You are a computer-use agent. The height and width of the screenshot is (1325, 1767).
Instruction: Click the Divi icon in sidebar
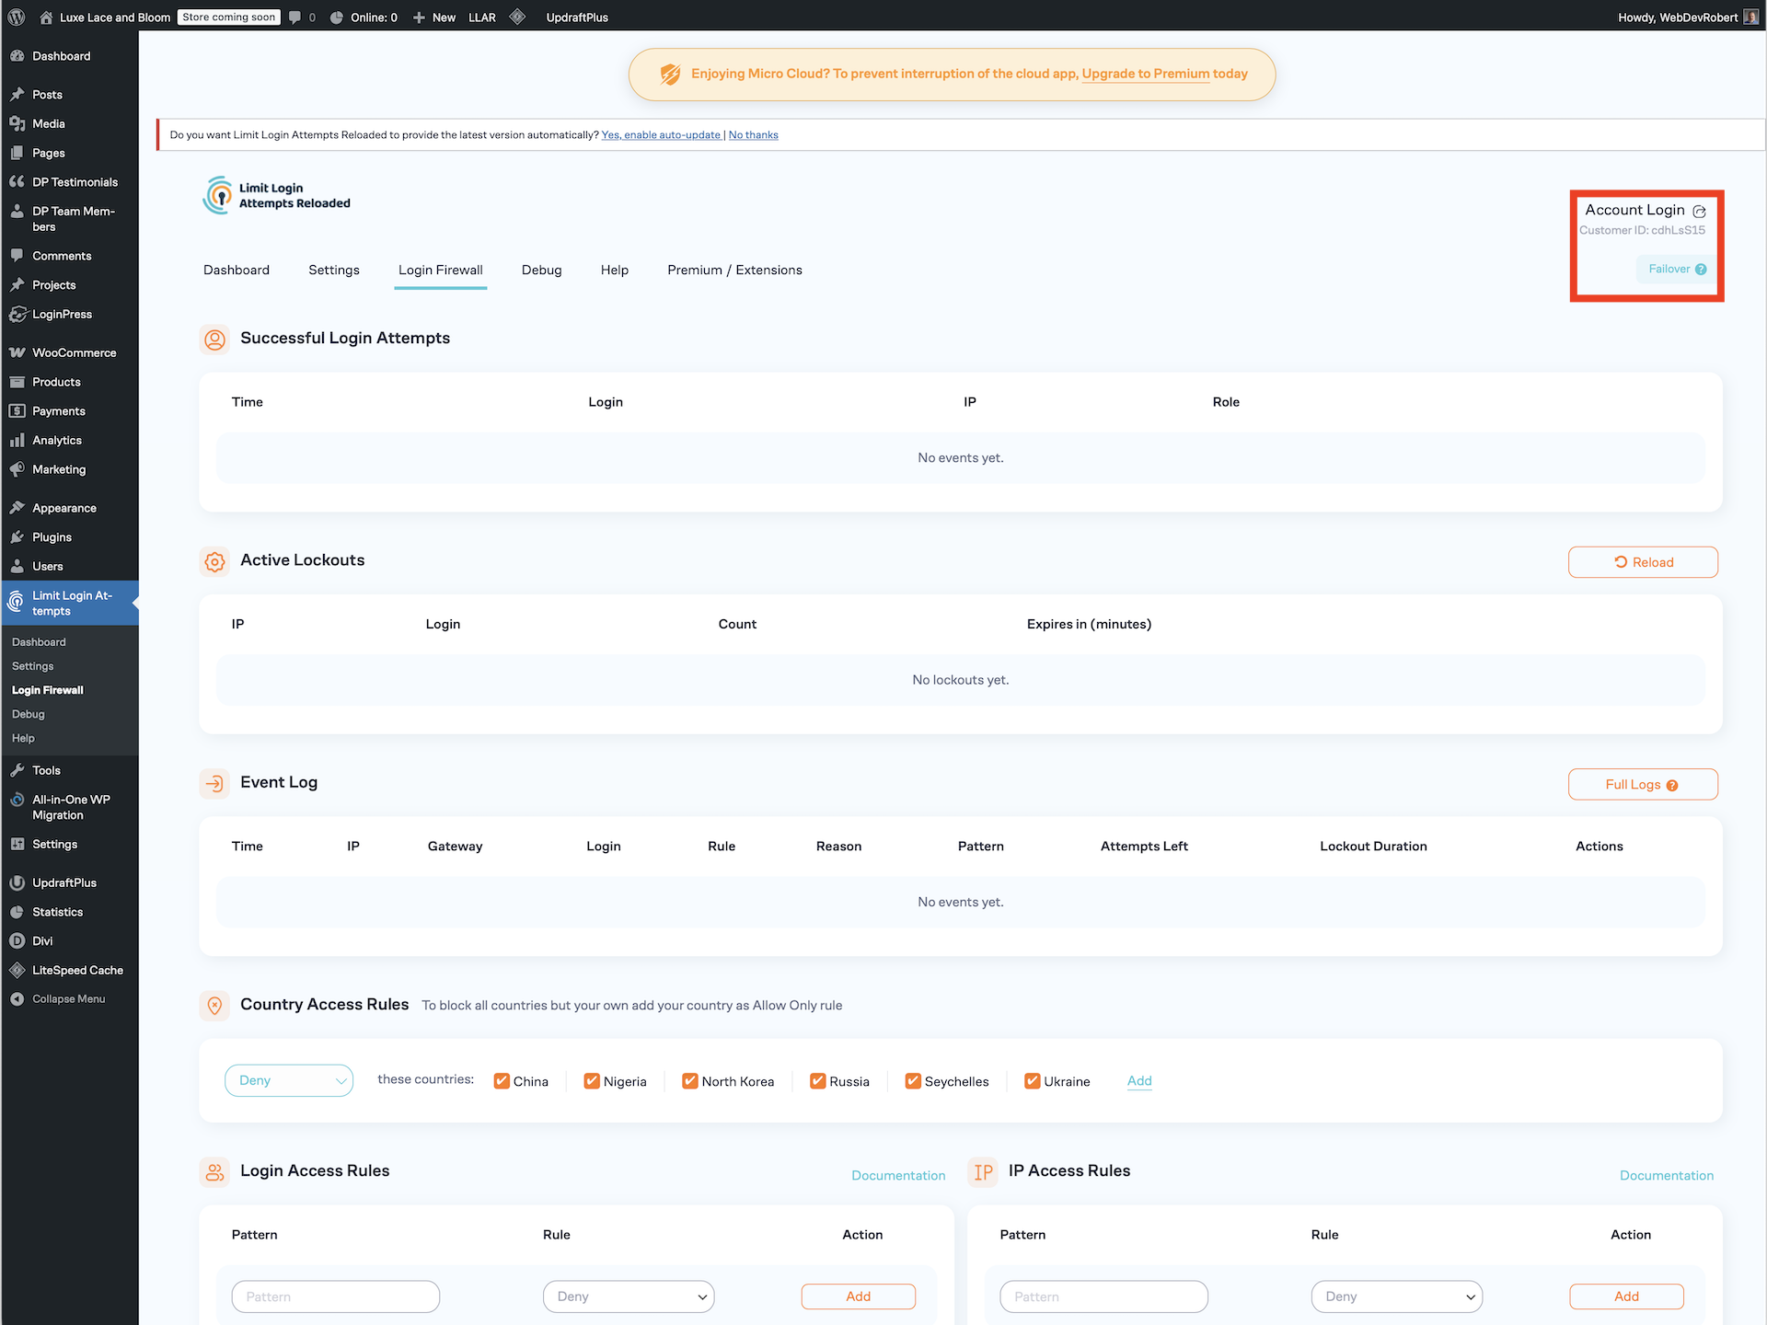coord(17,940)
